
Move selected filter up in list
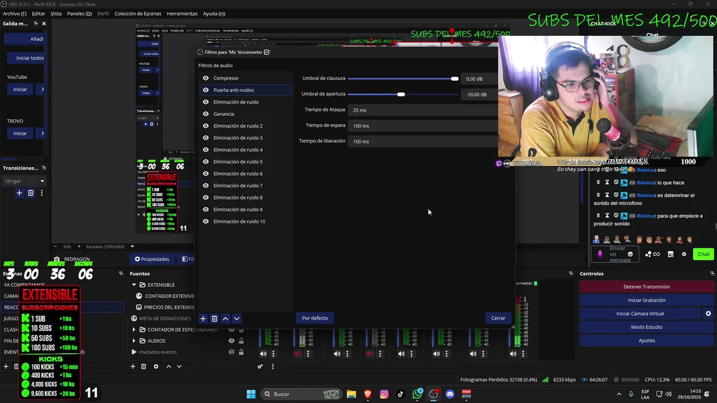[x=225, y=318]
